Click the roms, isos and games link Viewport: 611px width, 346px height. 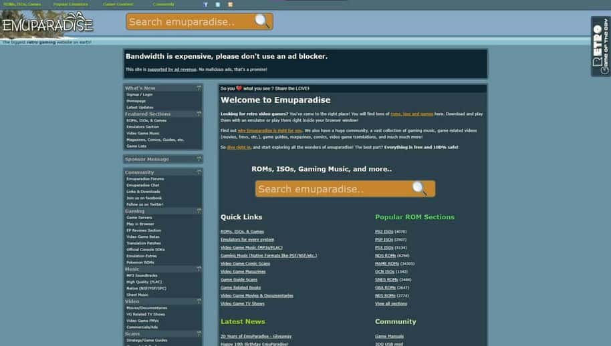click(x=412, y=114)
